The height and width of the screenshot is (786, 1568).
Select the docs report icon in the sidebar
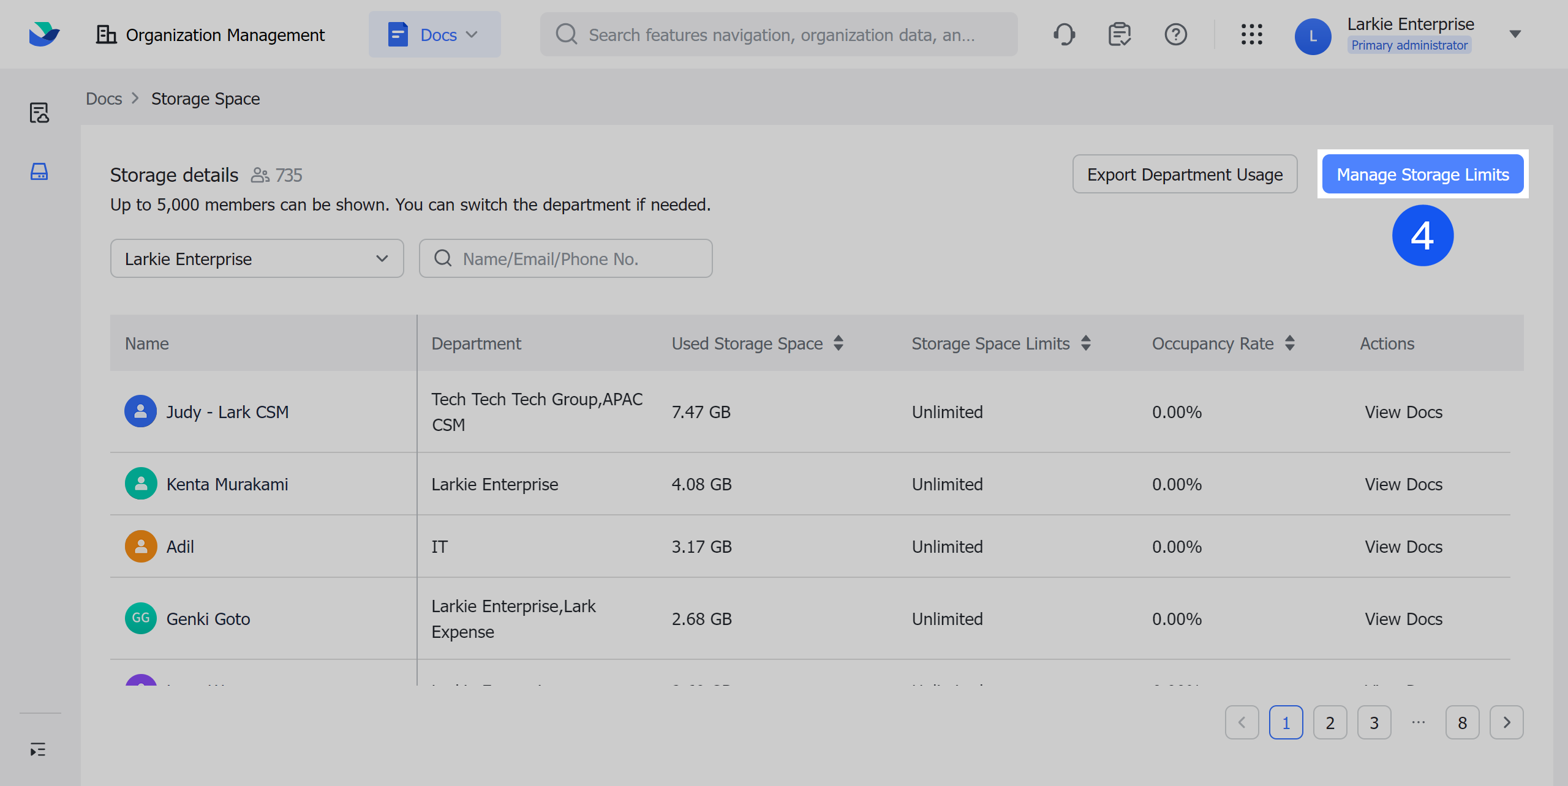(x=39, y=113)
